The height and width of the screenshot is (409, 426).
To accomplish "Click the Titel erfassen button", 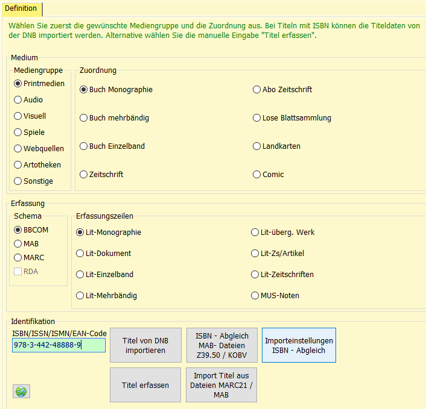I will [x=145, y=385].
